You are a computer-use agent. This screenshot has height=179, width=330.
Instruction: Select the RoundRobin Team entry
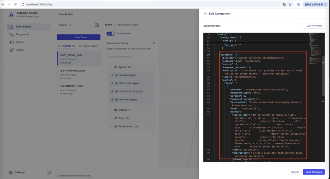point(79,90)
